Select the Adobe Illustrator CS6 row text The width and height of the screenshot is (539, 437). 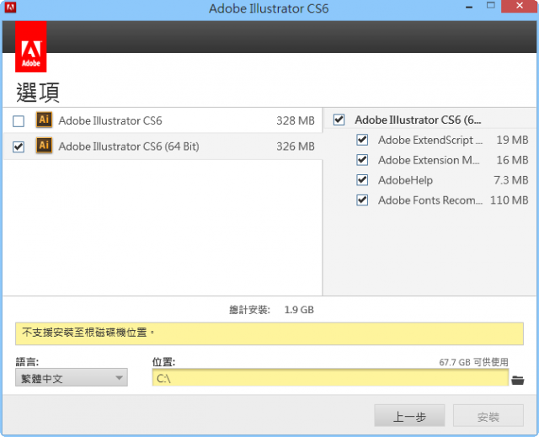coord(110,121)
